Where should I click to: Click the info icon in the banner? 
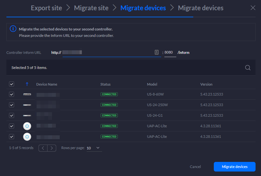pyautogui.click(x=13, y=29)
